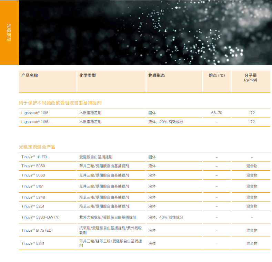The image size is (272, 262).
Task: Click 混合物 in Tinuvin 5341 row
Action: (x=252, y=244)
